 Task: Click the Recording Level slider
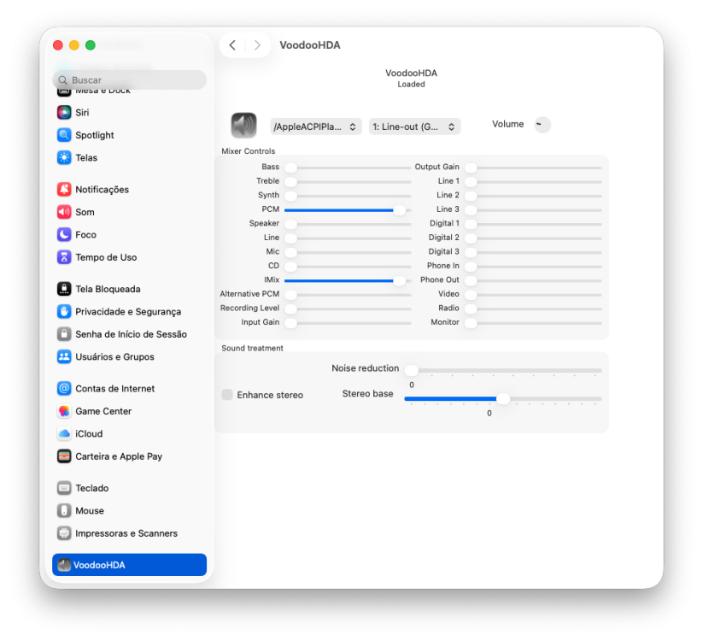(x=348, y=309)
